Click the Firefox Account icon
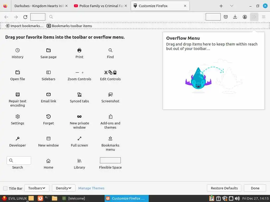270x202 pixels. click(x=245, y=17)
